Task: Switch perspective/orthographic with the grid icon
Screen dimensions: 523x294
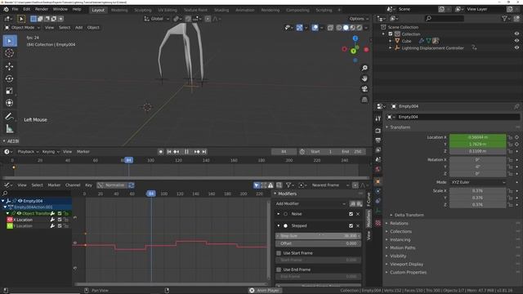Action: (x=364, y=100)
